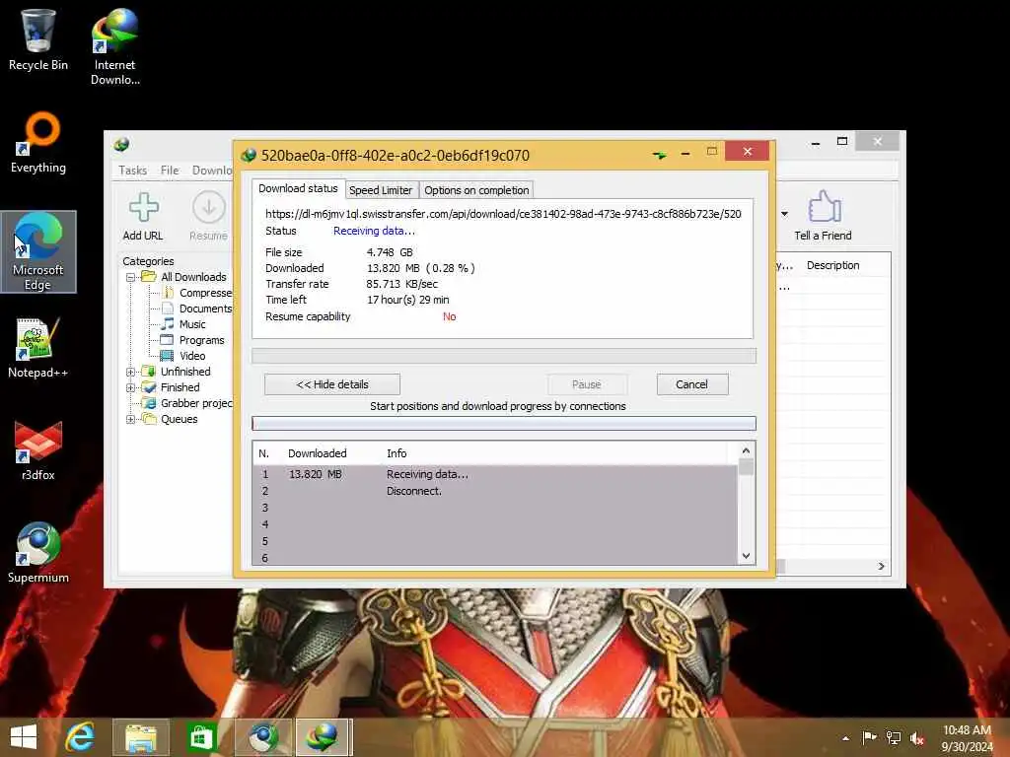Click the Downloaded column header
Viewport: 1010px width, 757px height.
(x=317, y=453)
